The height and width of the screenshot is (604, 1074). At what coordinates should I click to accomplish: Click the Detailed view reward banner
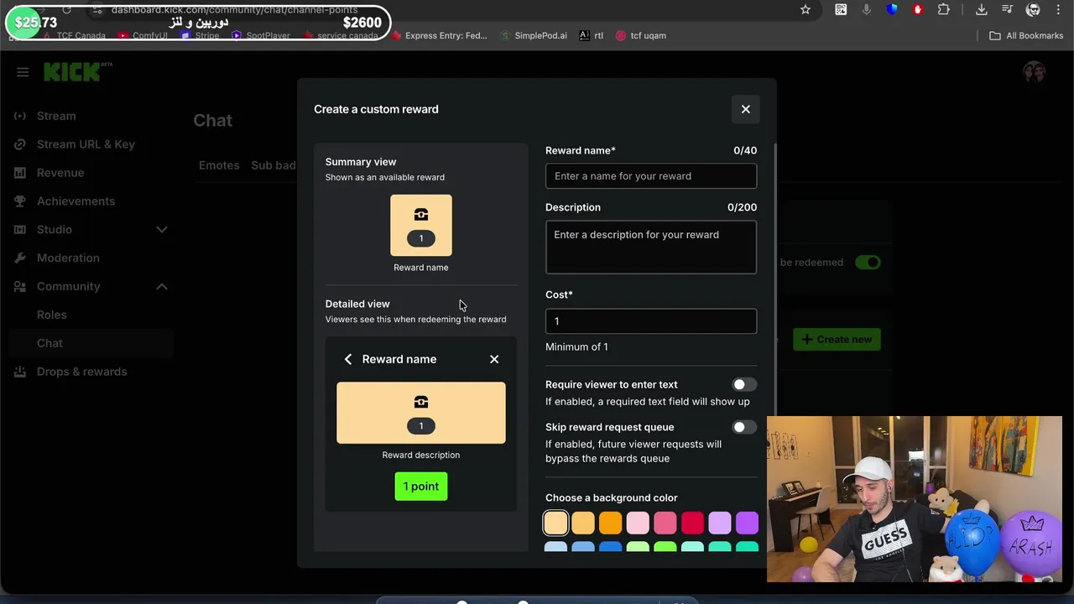coord(421,413)
